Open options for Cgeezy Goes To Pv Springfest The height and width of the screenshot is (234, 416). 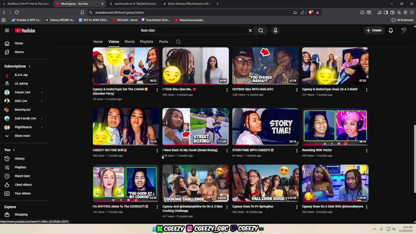[297, 207]
